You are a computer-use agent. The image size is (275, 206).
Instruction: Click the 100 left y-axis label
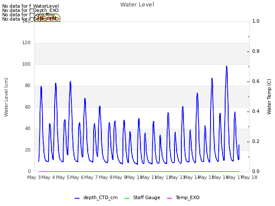coord(26,64)
